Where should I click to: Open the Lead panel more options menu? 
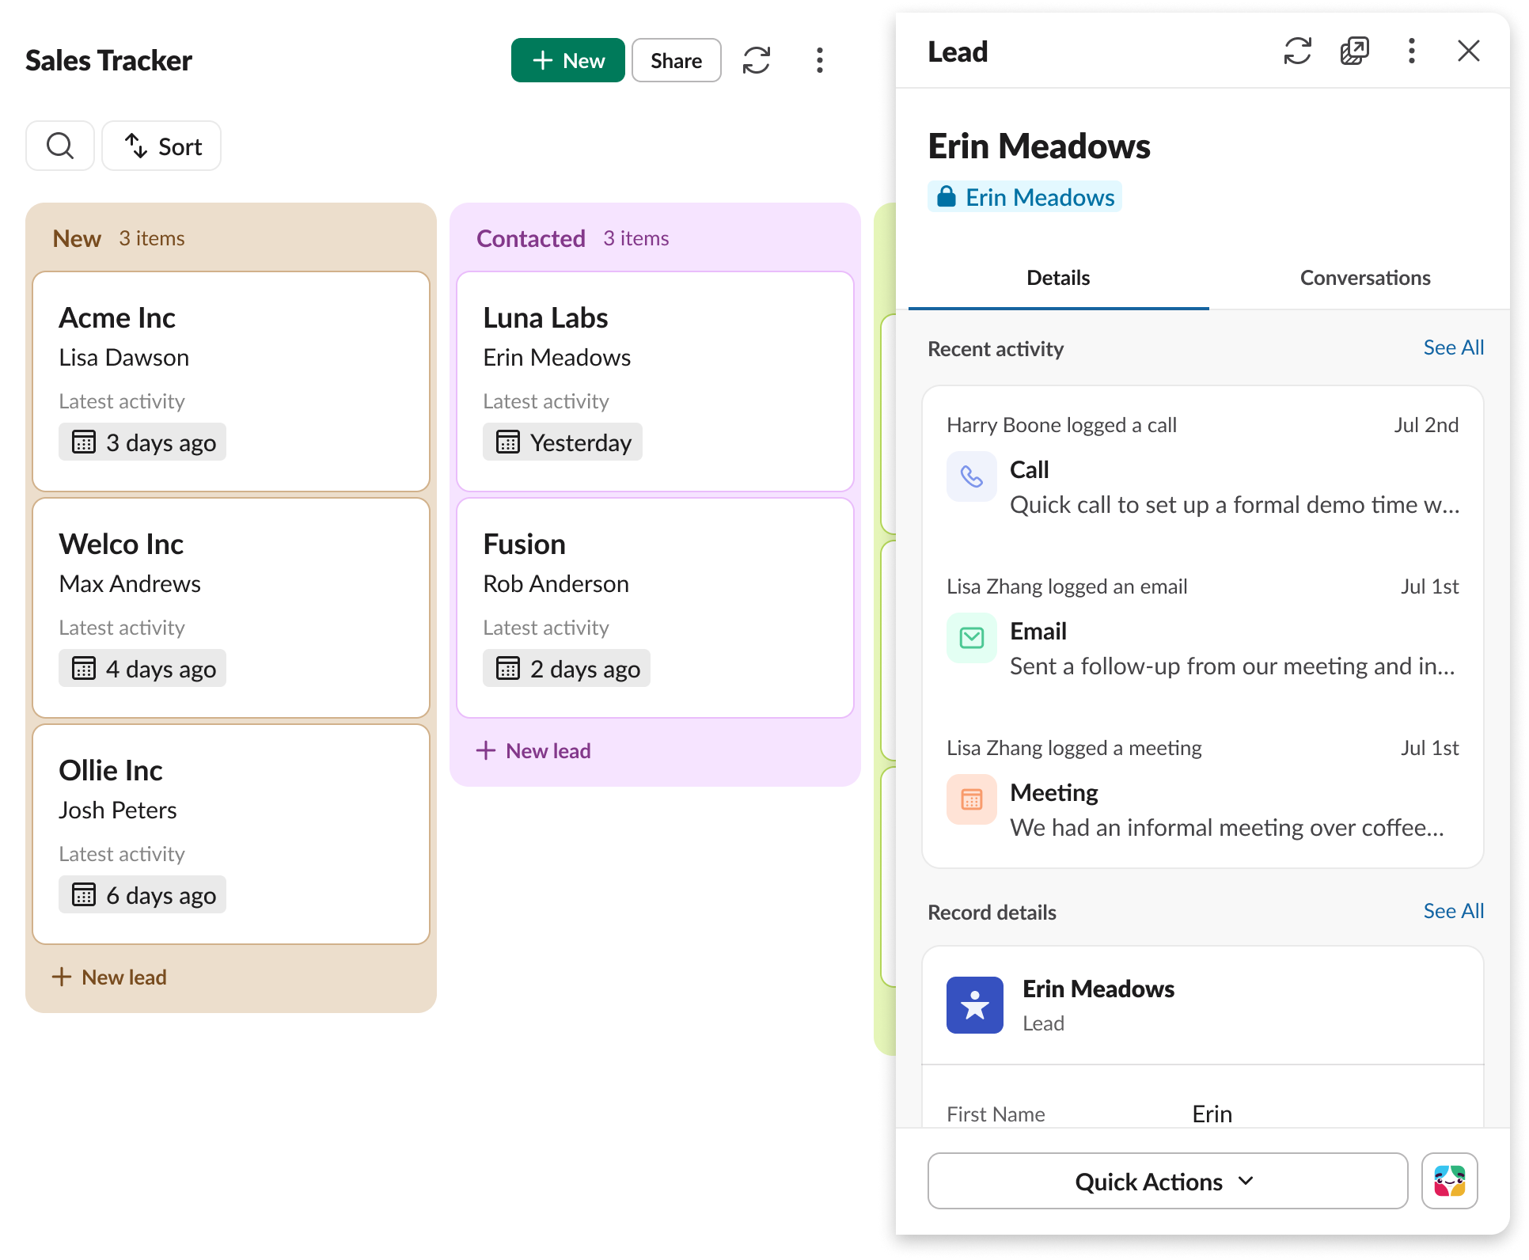pyautogui.click(x=1412, y=51)
